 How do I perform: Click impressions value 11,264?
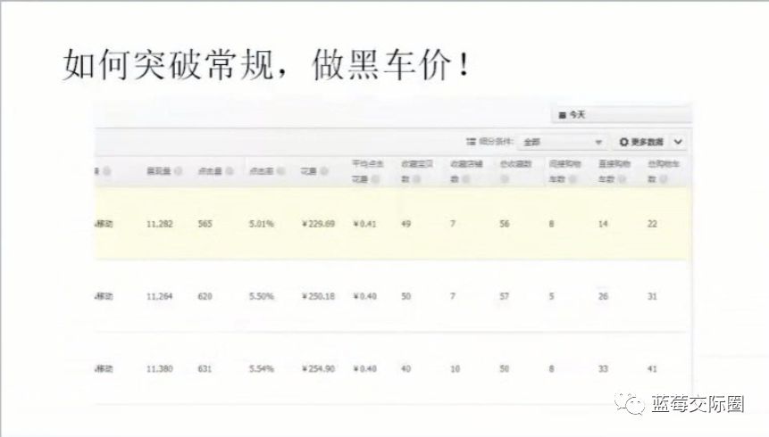coord(159,296)
